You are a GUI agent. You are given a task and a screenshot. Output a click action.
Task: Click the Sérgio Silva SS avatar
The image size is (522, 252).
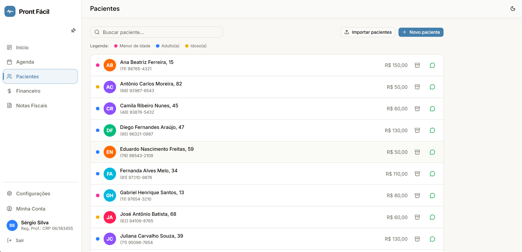coord(12,225)
